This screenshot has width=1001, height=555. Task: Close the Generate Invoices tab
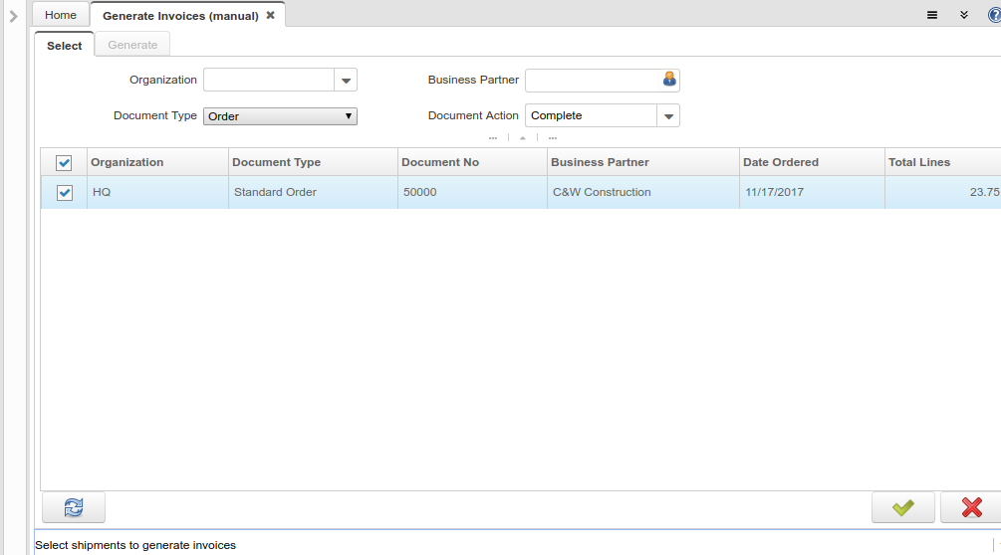coord(270,15)
